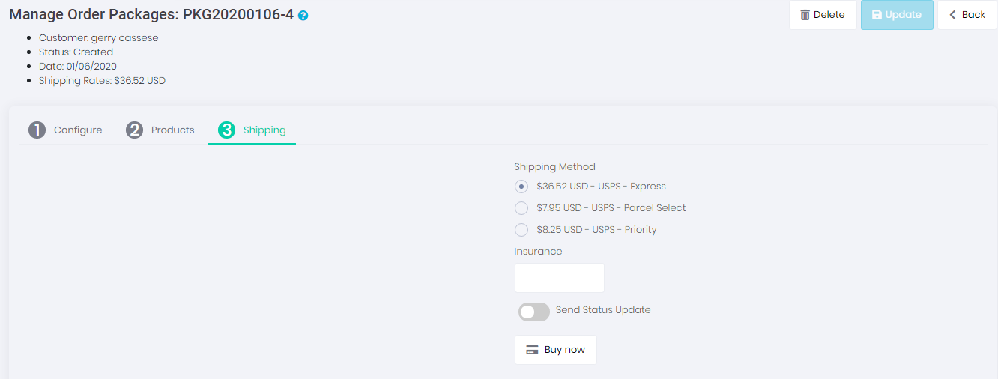Select the $36.52 USPS Express radio button
998x379 pixels.
pos(521,187)
